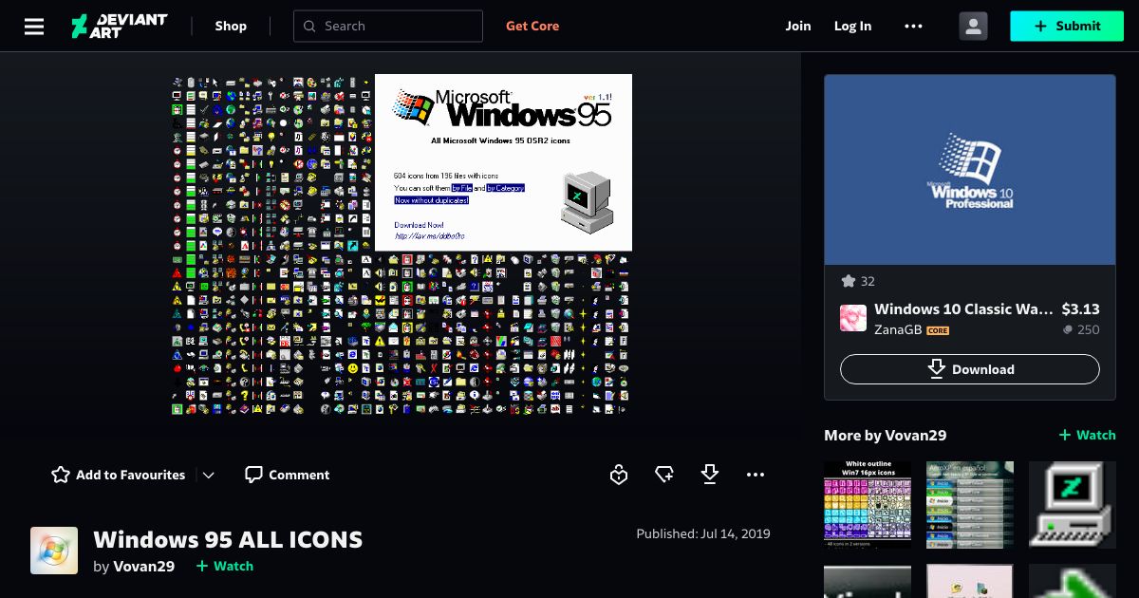This screenshot has height=598, width=1139.
Task: Watch the artist Vovan29 under the title
Action: coord(224,566)
